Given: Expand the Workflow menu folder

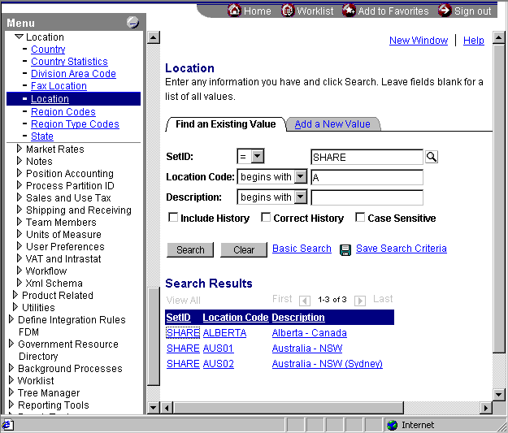Looking at the screenshot, I should click(x=20, y=271).
